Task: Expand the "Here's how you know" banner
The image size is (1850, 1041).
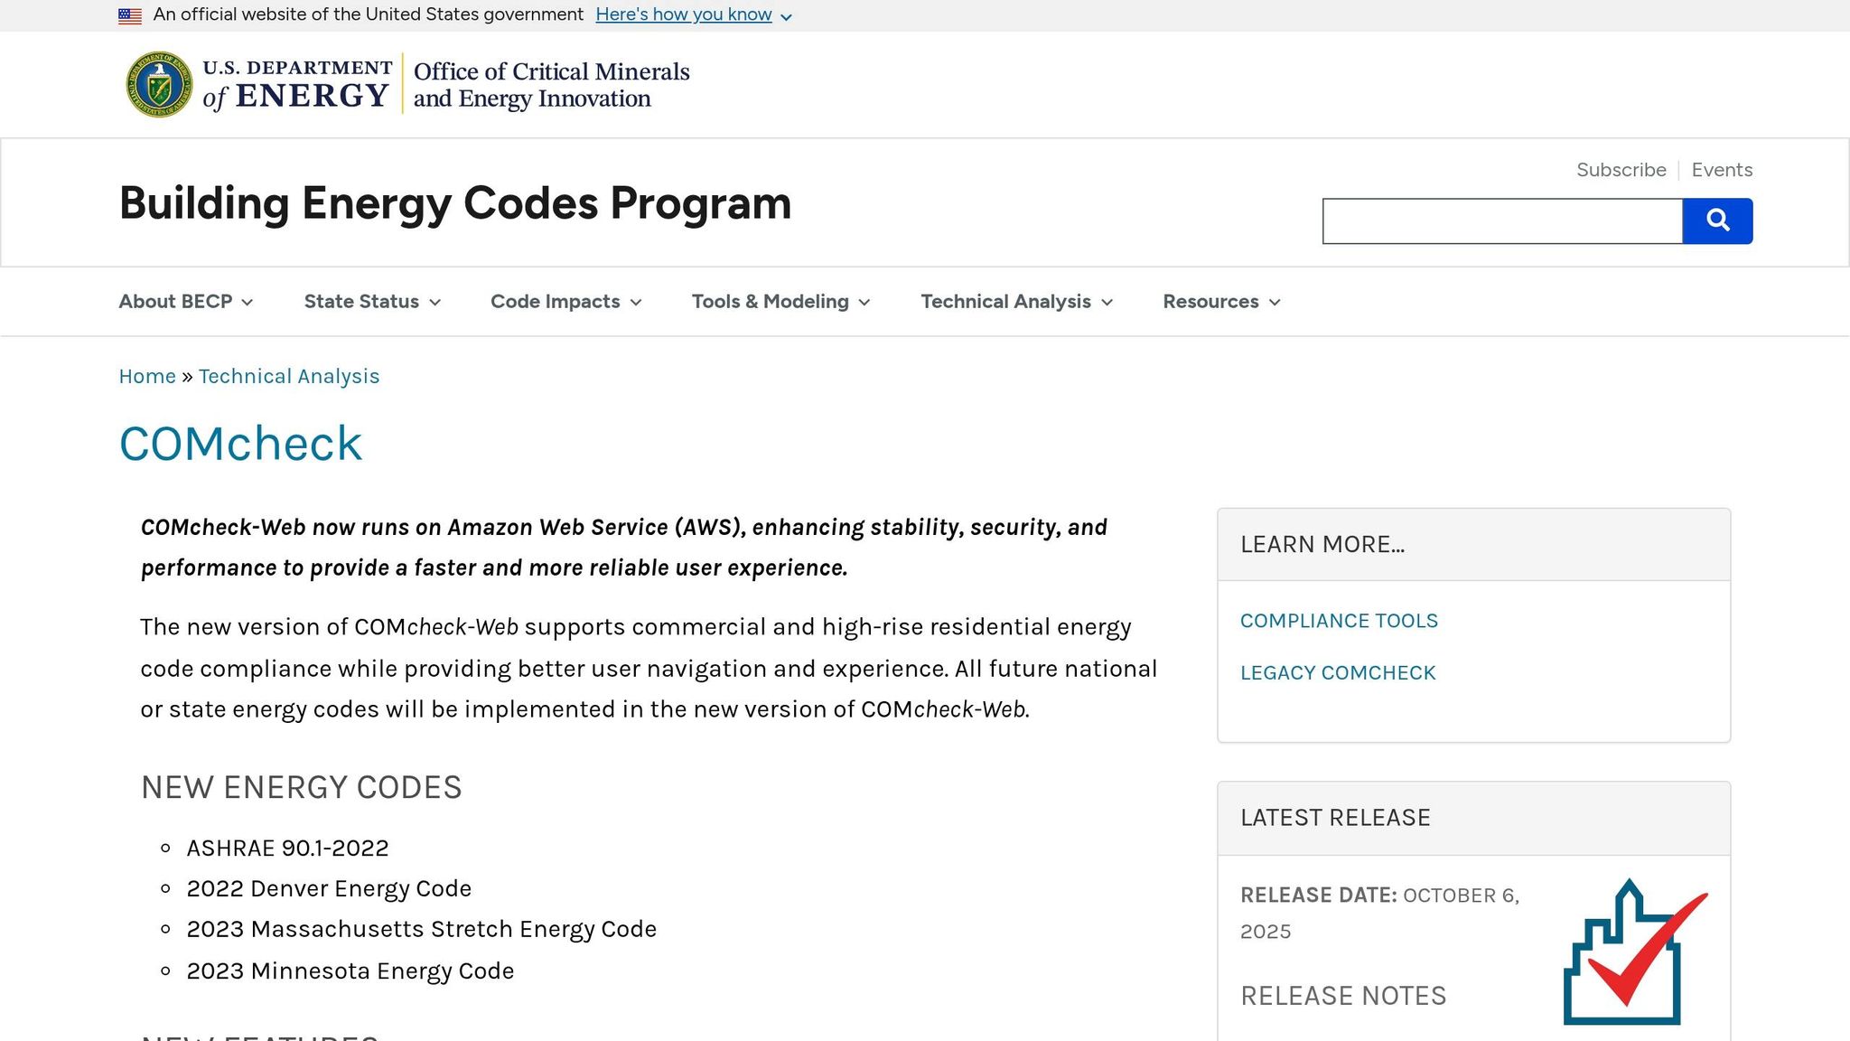Action: pyautogui.click(x=693, y=15)
